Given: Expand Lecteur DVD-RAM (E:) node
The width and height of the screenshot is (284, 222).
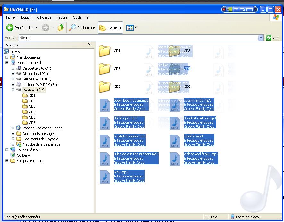Looking at the screenshot, I should click(13, 84).
